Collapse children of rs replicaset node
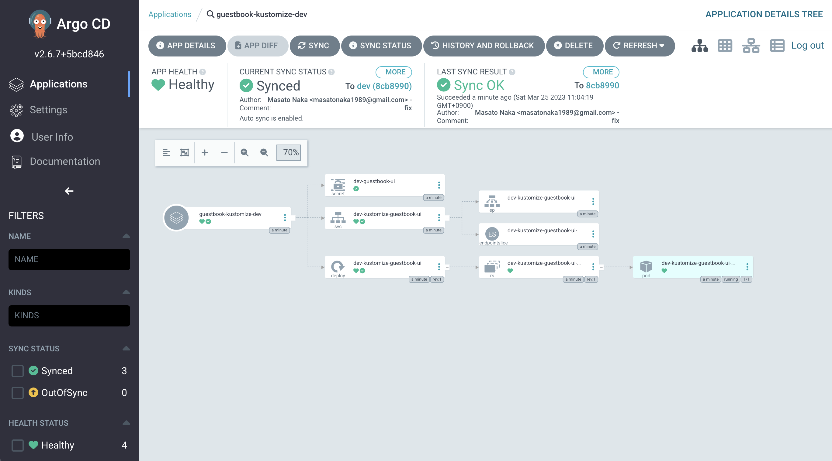832x461 pixels. click(x=601, y=267)
